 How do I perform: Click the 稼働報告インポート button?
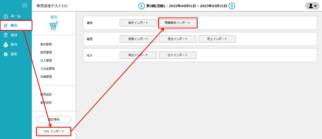pos(178,23)
